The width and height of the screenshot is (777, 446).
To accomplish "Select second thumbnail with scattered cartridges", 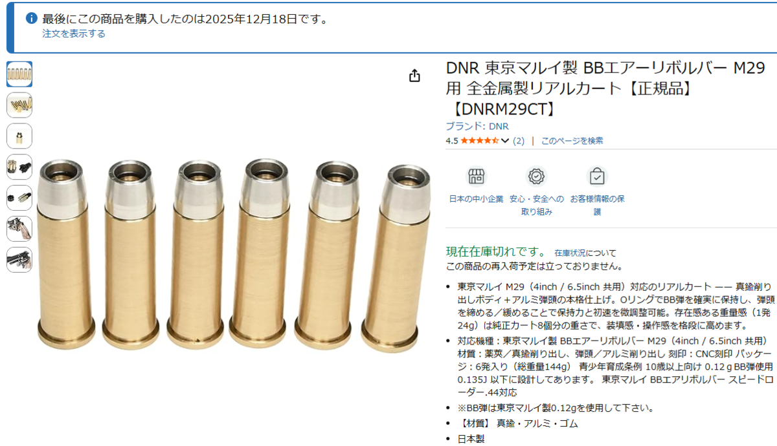I will point(19,105).
